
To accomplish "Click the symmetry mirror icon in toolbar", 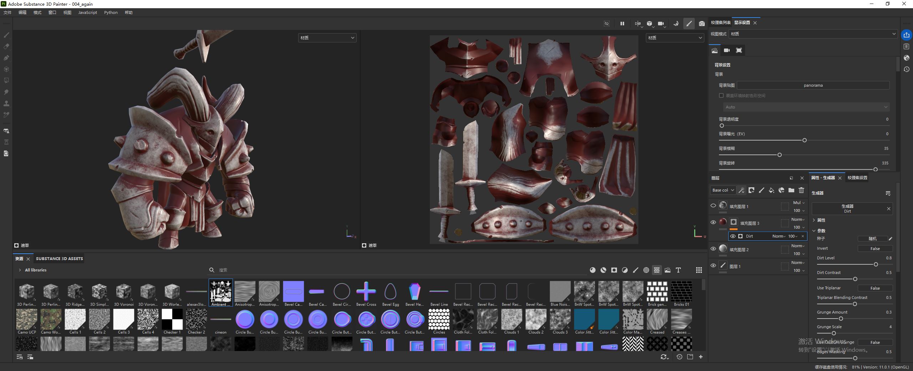I will point(637,24).
